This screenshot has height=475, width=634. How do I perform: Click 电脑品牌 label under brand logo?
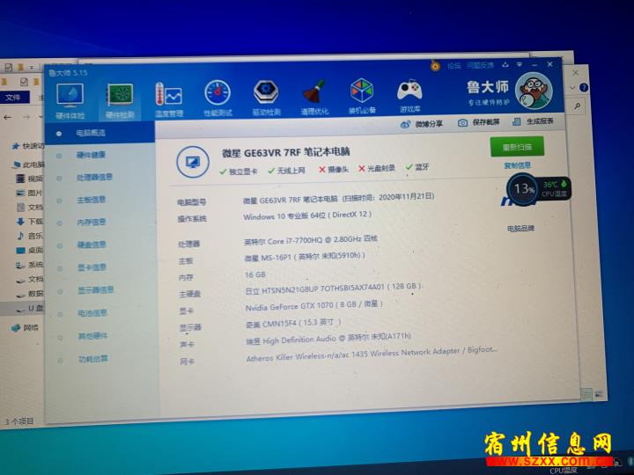(520, 229)
